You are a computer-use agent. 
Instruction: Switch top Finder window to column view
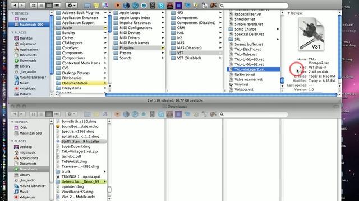click(x=49, y=5)
